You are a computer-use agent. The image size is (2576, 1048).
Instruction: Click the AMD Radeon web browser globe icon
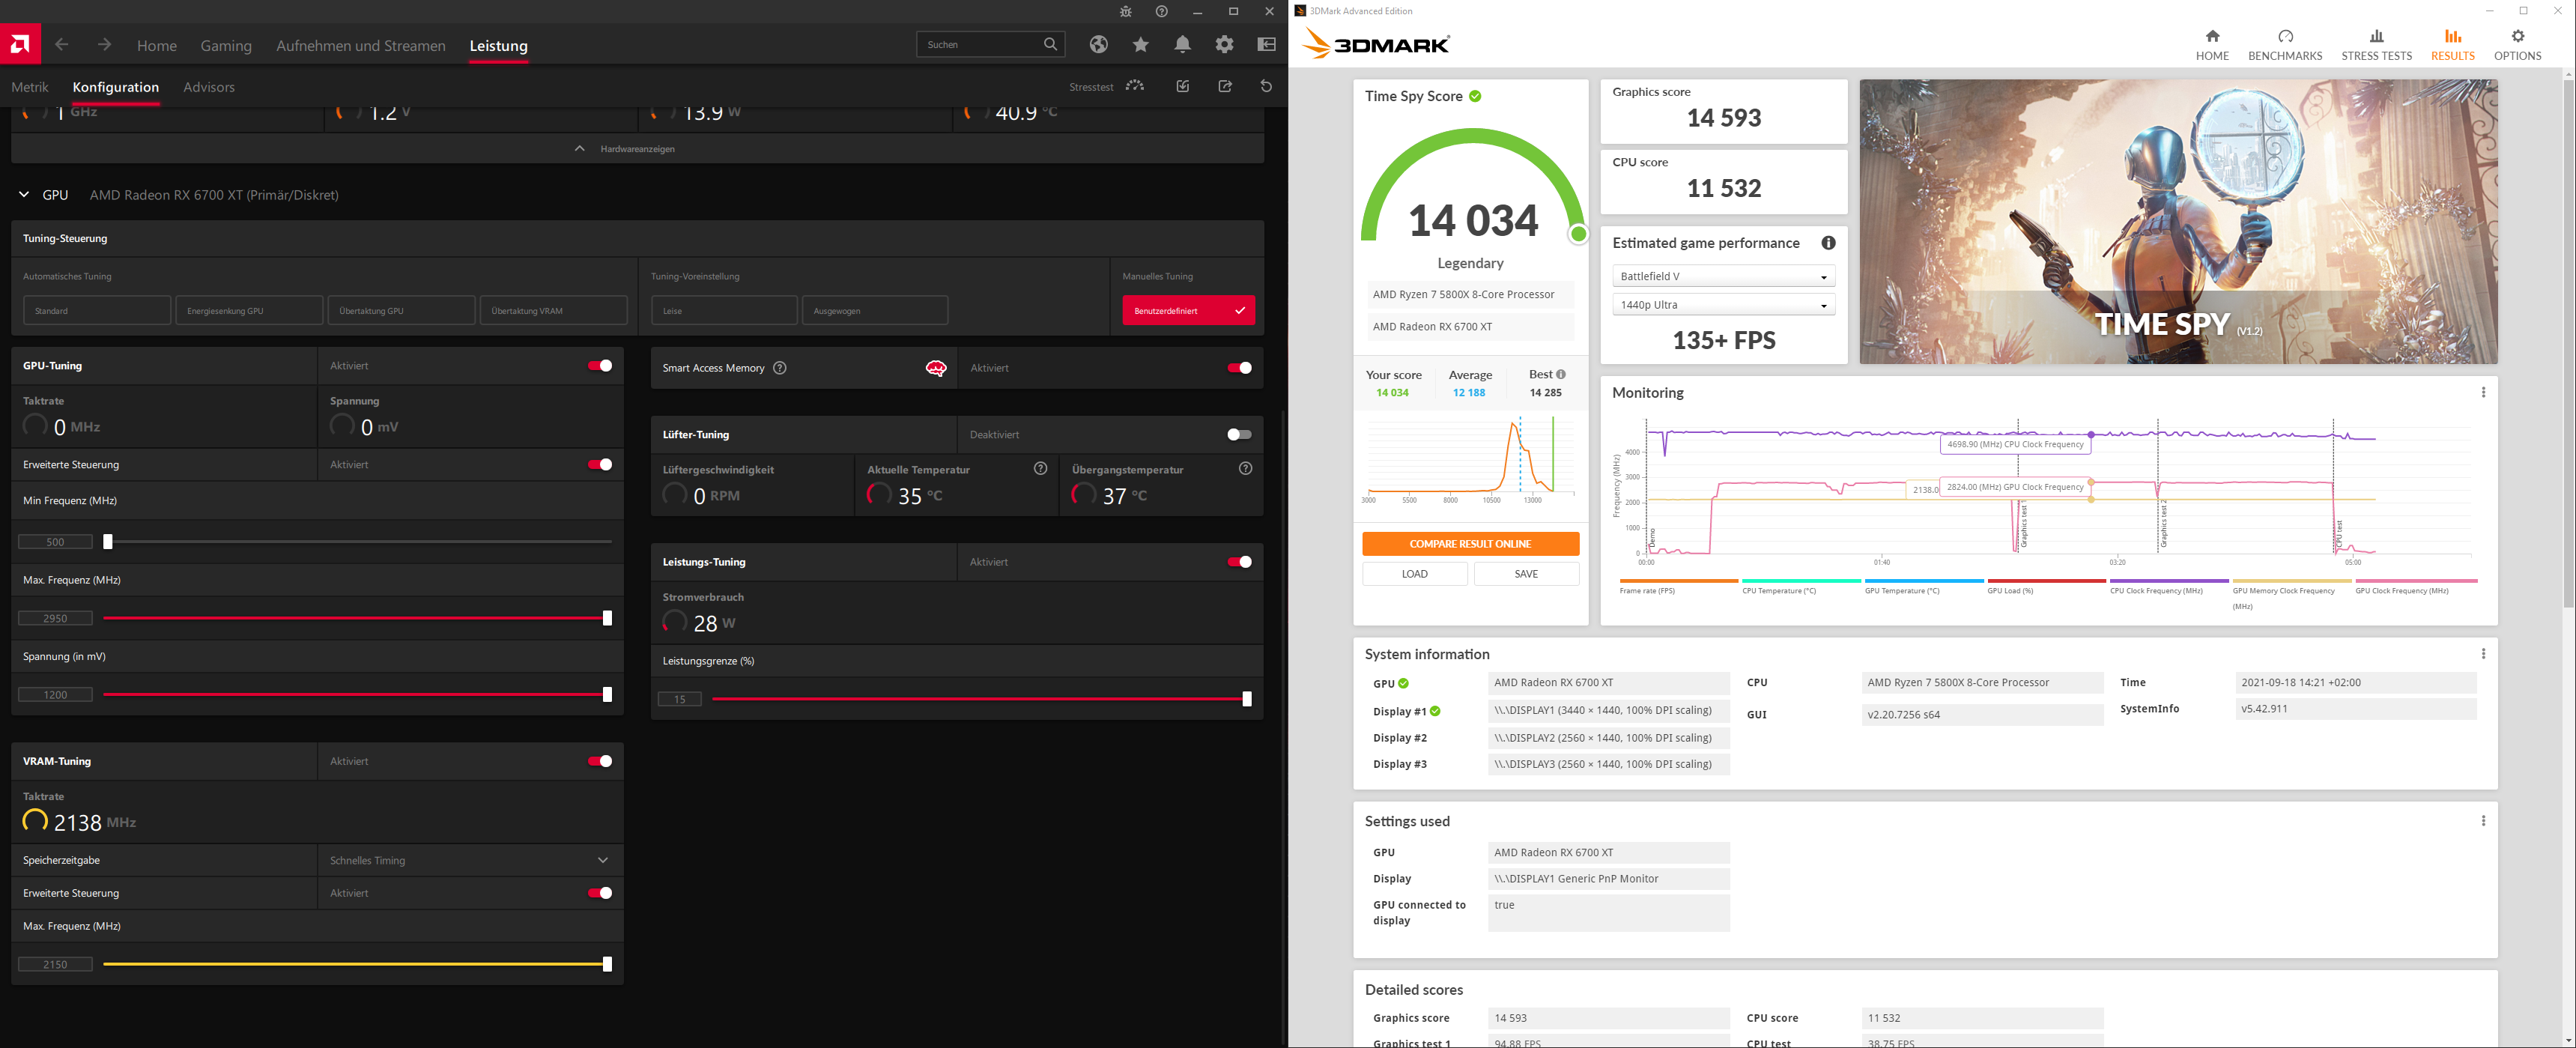[x=1099, y=44]
